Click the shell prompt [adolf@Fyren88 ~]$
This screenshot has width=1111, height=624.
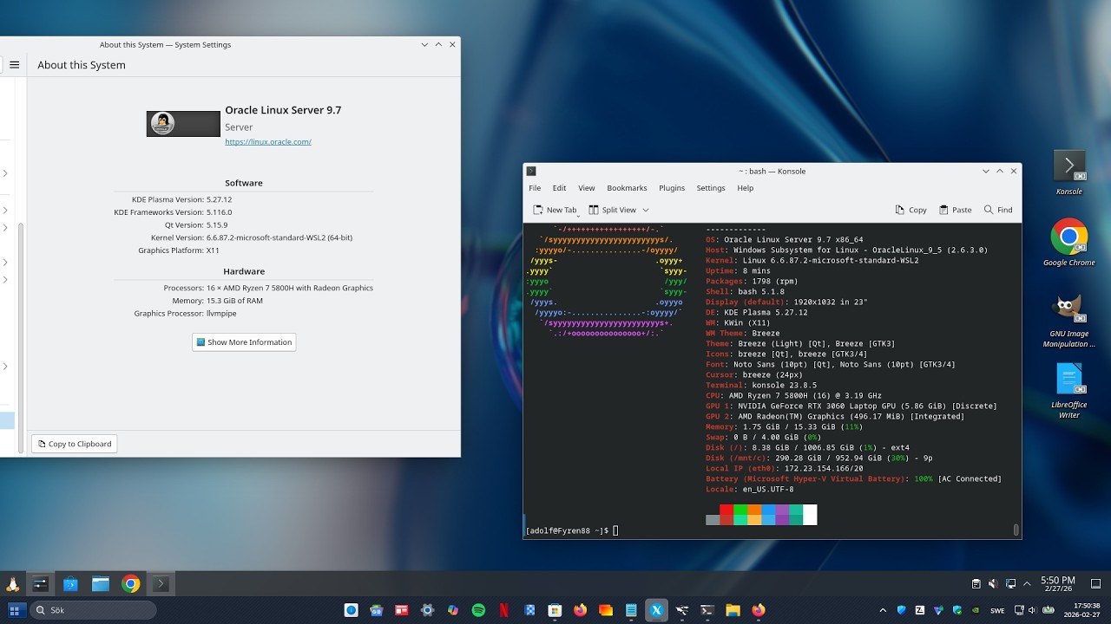(568, 530)
